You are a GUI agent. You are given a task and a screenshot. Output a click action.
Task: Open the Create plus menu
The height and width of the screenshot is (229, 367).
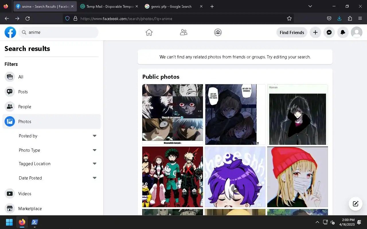click(x=315, y=32)
